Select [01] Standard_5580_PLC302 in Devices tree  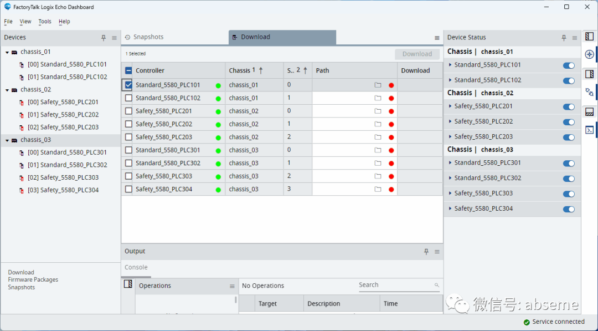[67, 165]
